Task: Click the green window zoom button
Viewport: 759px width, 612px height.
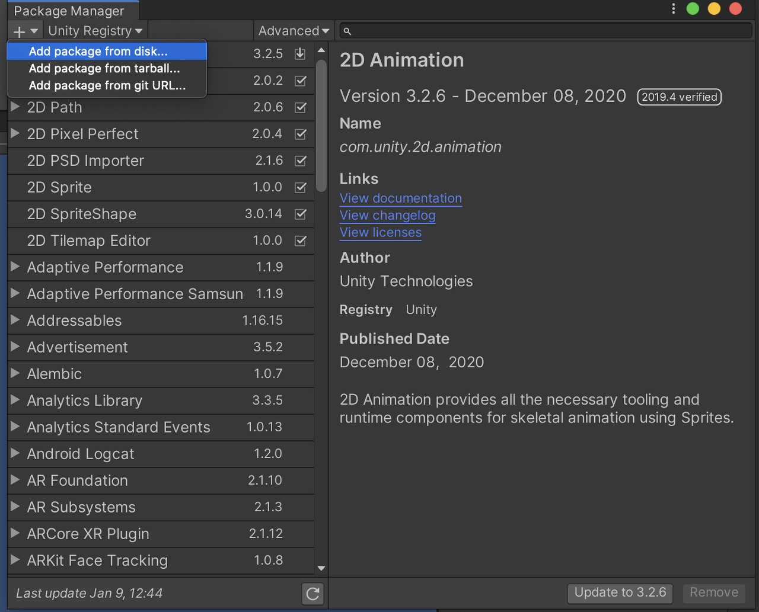Action: point(693,9)
